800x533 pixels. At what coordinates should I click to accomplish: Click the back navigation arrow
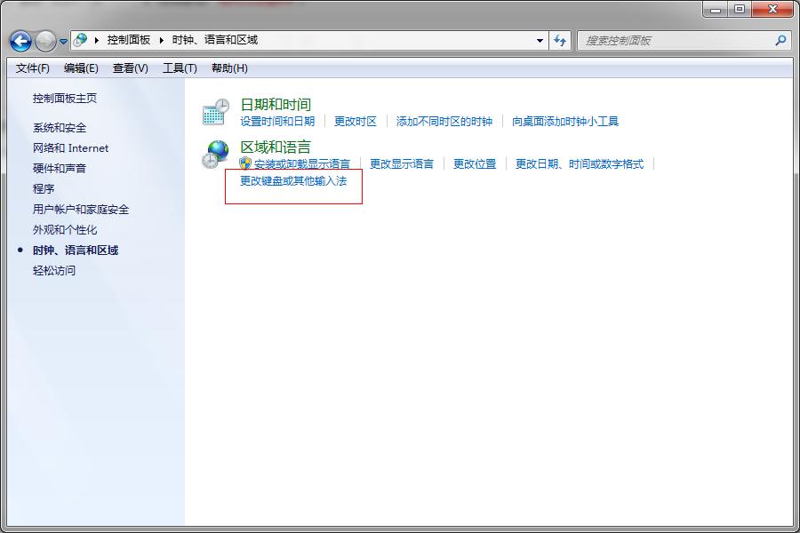(20, 41)
